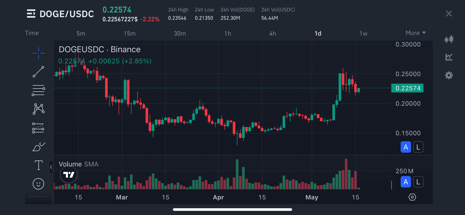Image resolution: width=465 pixels, height=215 pixels.
Task: Click the 24h Vol(DOGE) value 252.30M
Action: (x=230, y=18)
